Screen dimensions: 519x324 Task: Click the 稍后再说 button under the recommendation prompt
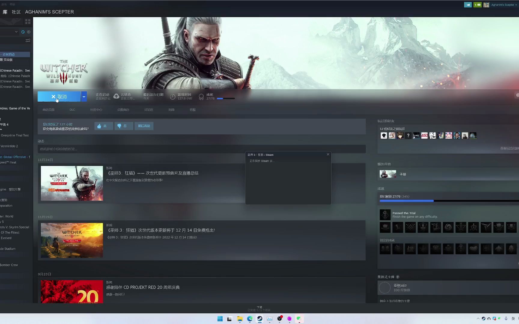tap(144, 126)
